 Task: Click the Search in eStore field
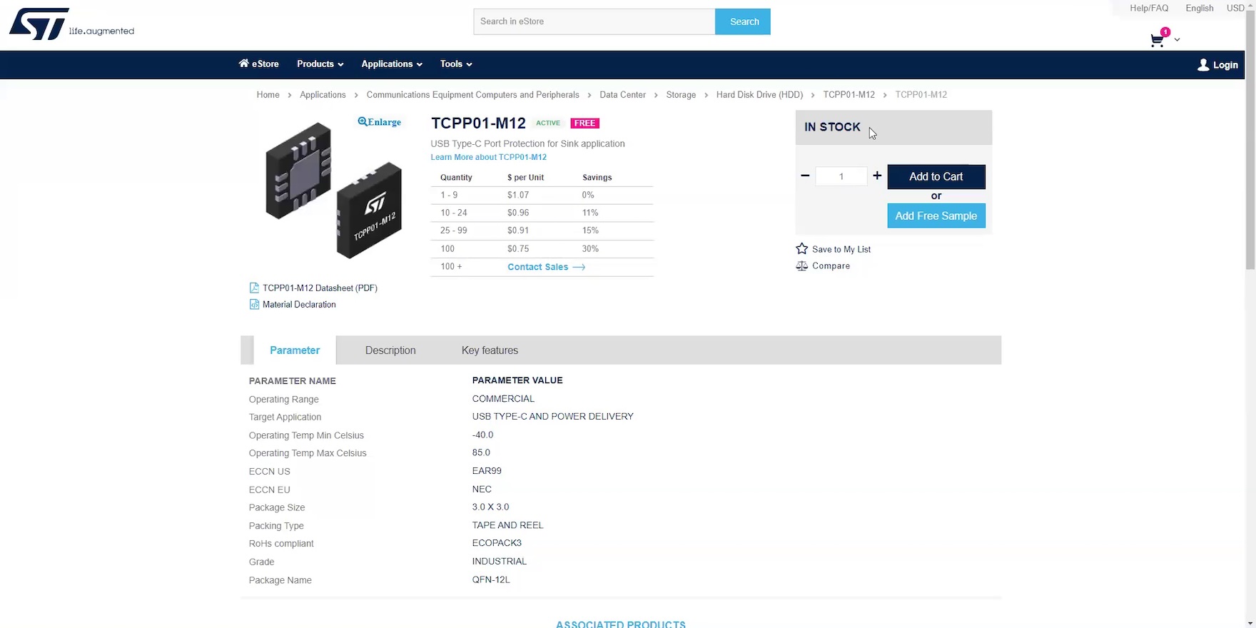594,21
